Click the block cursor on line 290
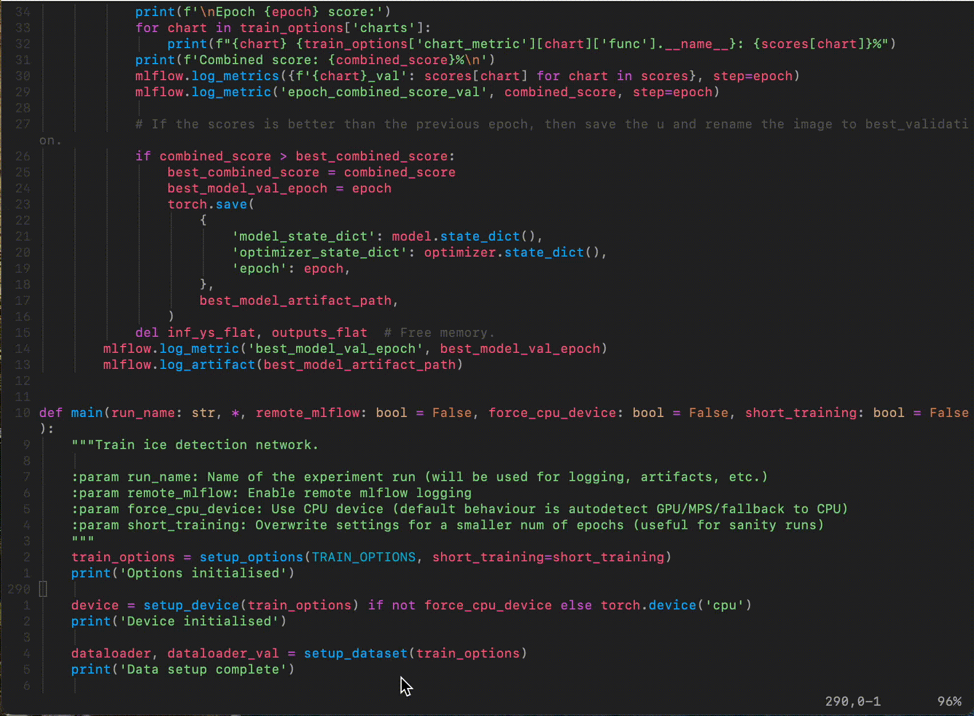The image size is (974, 716). pos(43,589)
